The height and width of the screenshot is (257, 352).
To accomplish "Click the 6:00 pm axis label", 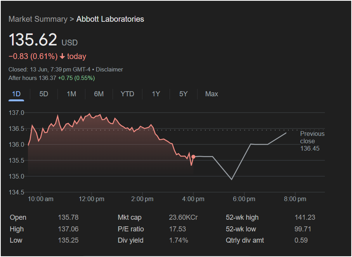I will (244, 199).
